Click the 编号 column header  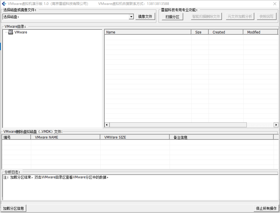coord(16,137)
